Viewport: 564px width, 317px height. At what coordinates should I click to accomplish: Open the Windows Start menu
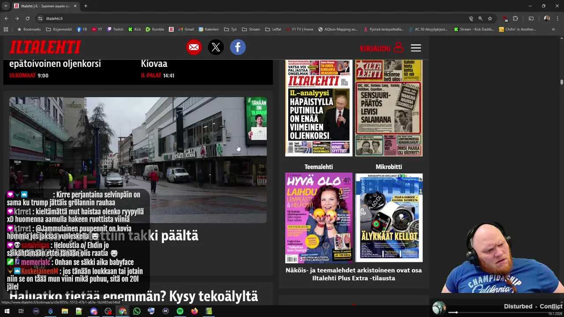[x=7, y=311]
